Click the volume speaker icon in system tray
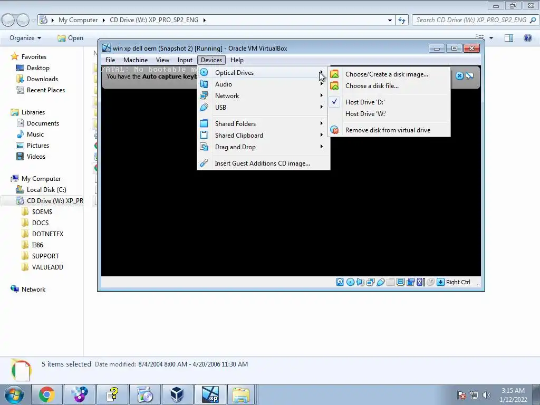The width and height of the screenshot is (540, 405). [486, 395]
